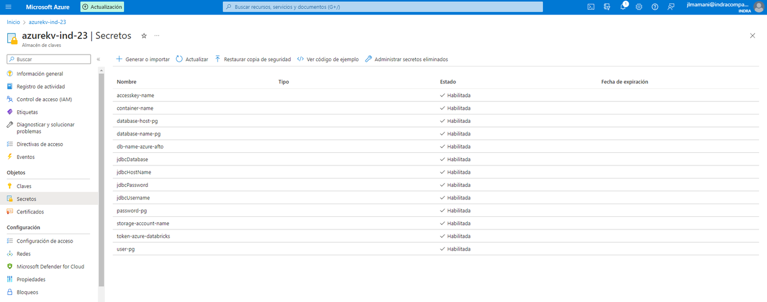Open the Directories and subscriptions filter icon
The width and height of the screenshot is (767, 302).
pos(607,7)
